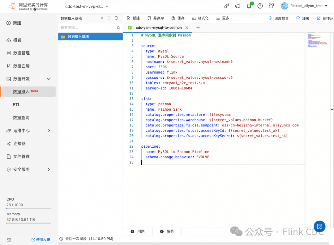Viewport: 334px width, 245px height.
Task: Click the floating document search button
Action: pyautogui.click(x=319, y=226)
